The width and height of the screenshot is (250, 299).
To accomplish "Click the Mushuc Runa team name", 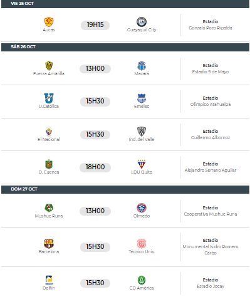I will click(x=49, y=216).
